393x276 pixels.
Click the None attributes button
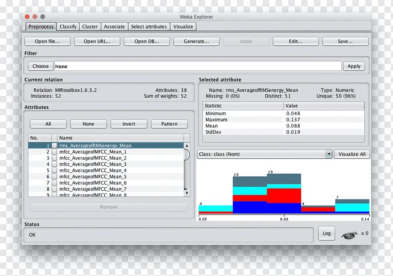tap(88, 124)
